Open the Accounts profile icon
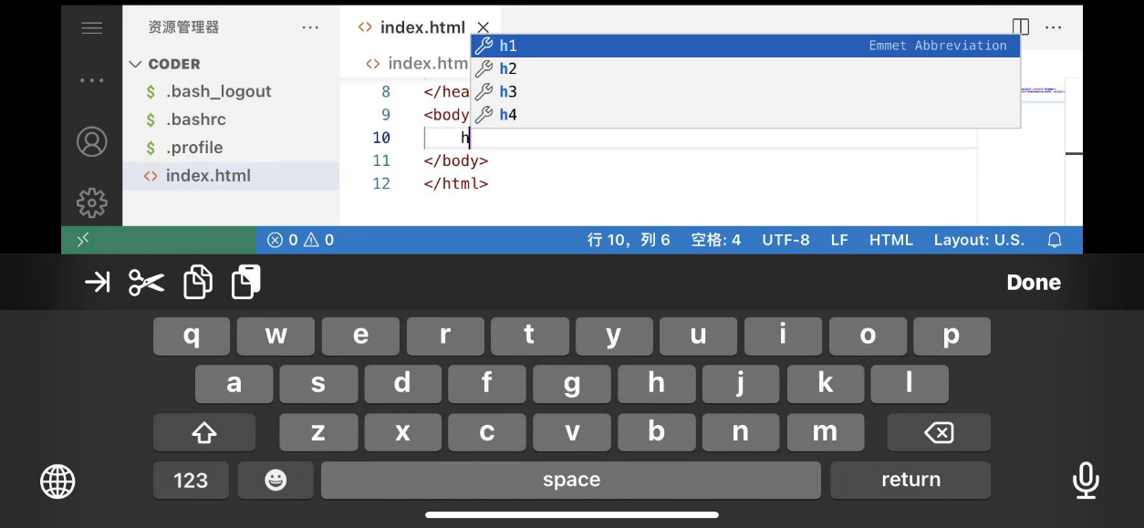 [x=91, y=142]
